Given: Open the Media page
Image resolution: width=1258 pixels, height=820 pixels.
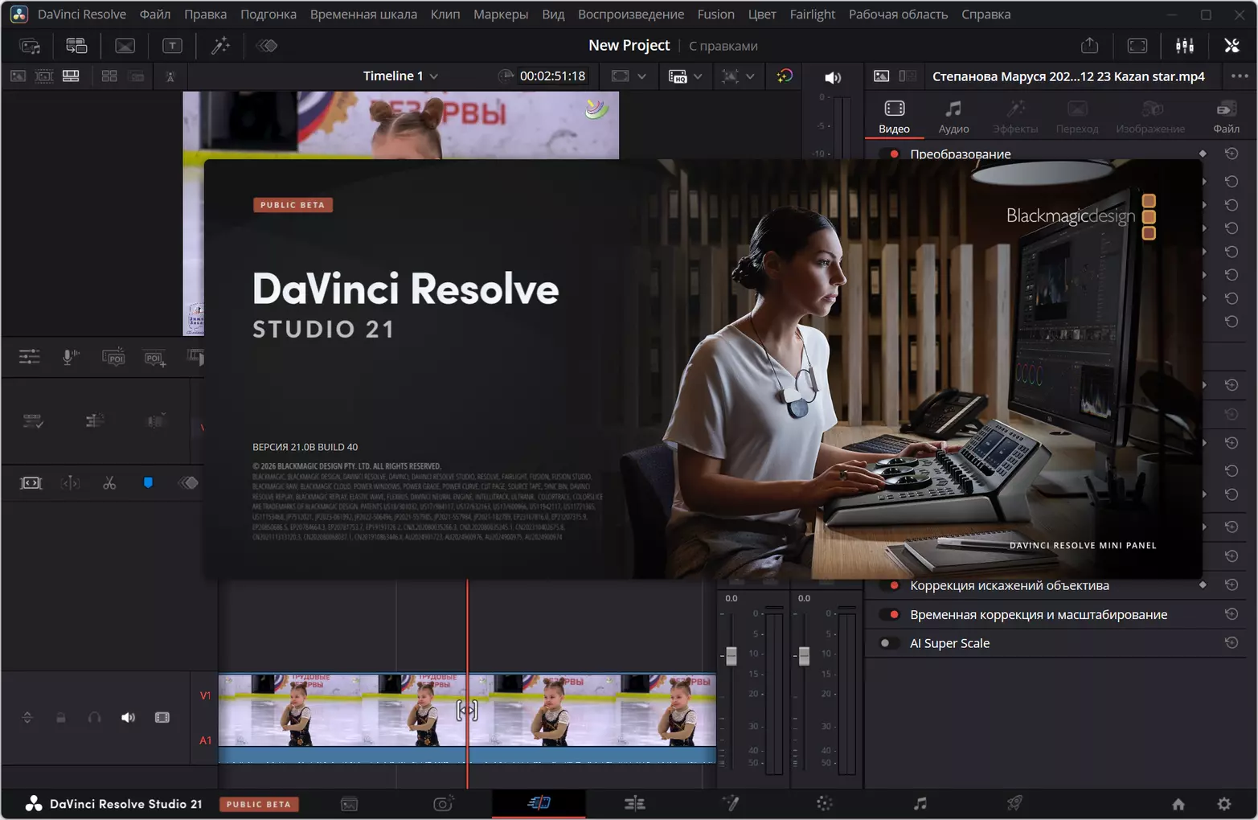Looking at the screenshot, I should click(349, 804).
